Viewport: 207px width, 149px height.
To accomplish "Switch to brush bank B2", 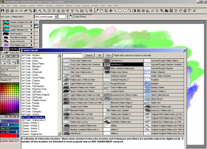I will click(x=8, y=56).
